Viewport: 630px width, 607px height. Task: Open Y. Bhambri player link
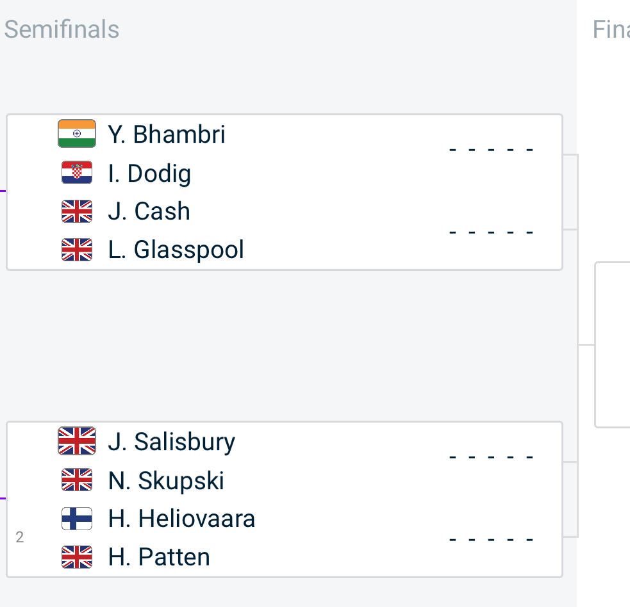point(167,134)
